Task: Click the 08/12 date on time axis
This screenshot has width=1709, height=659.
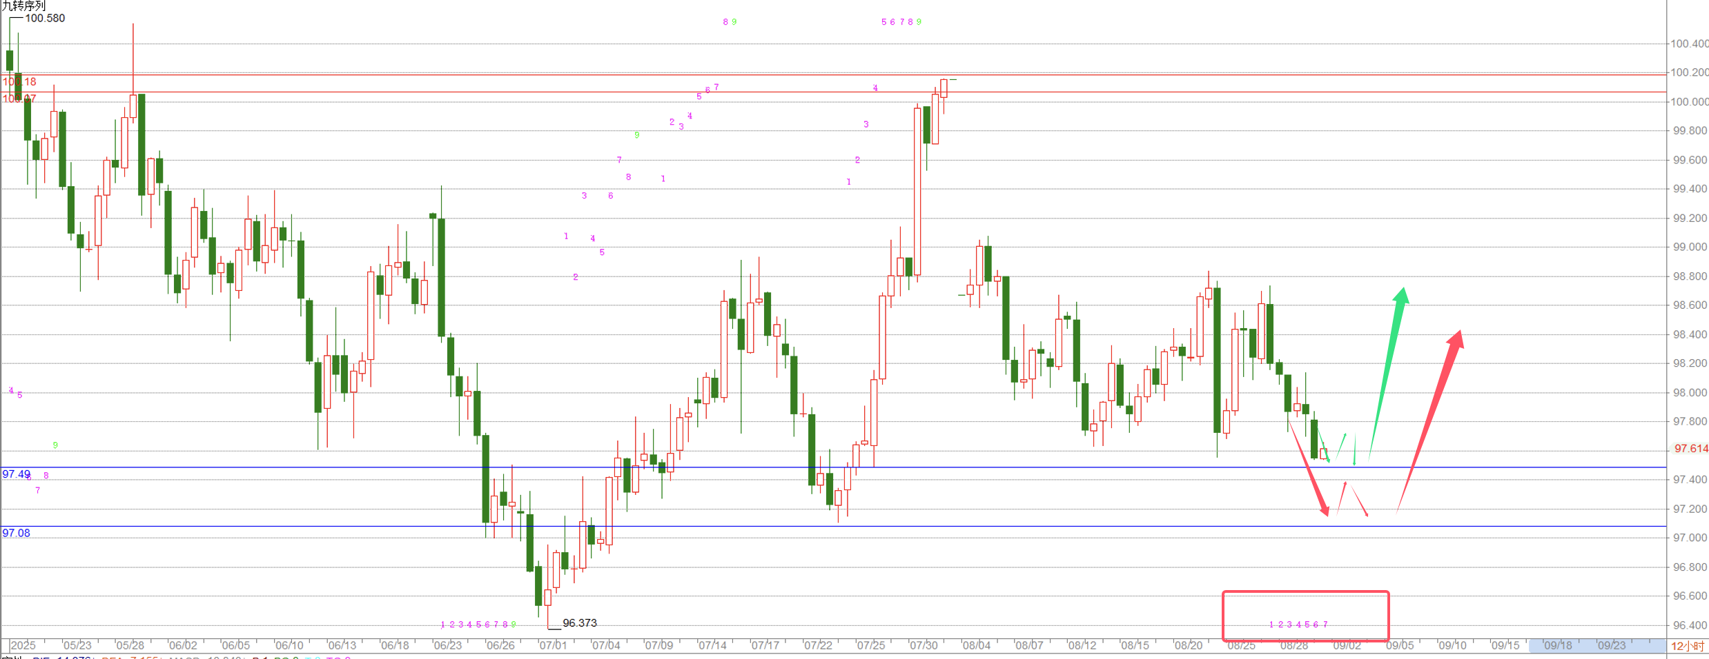Action: coord(1082,646)
